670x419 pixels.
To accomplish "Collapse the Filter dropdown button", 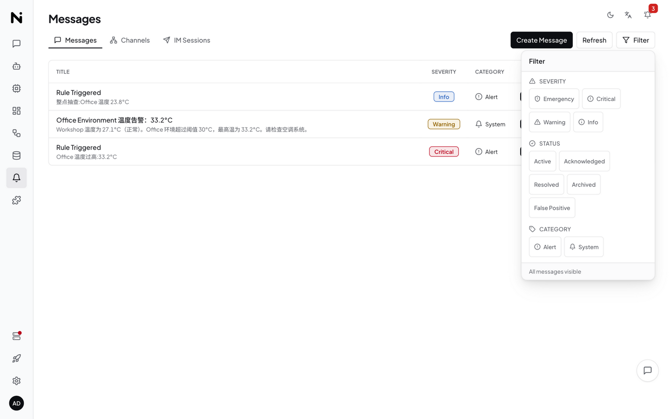I will point(636,40).
